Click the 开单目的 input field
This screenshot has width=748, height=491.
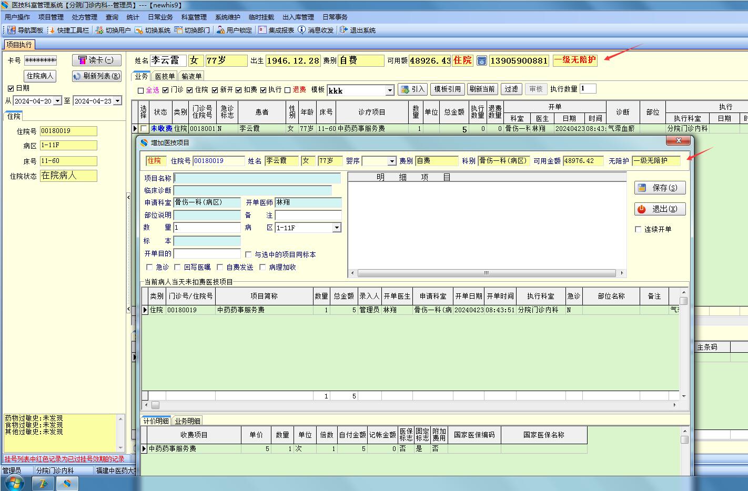[207, 254]
